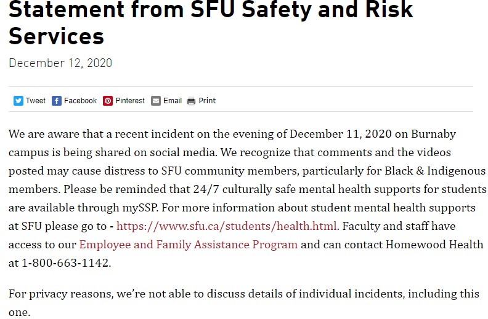Click the word Burnaby in first line
This screenshot has width=488, height=319.
pyautogui.click(x=434, y=134)
